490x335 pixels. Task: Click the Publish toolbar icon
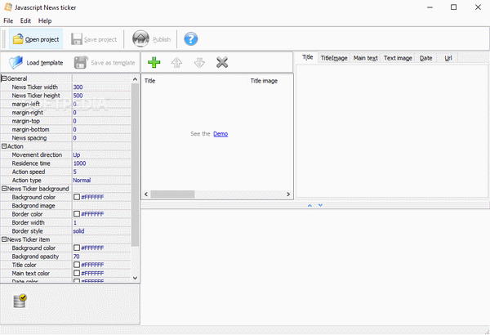click(140, 38)
